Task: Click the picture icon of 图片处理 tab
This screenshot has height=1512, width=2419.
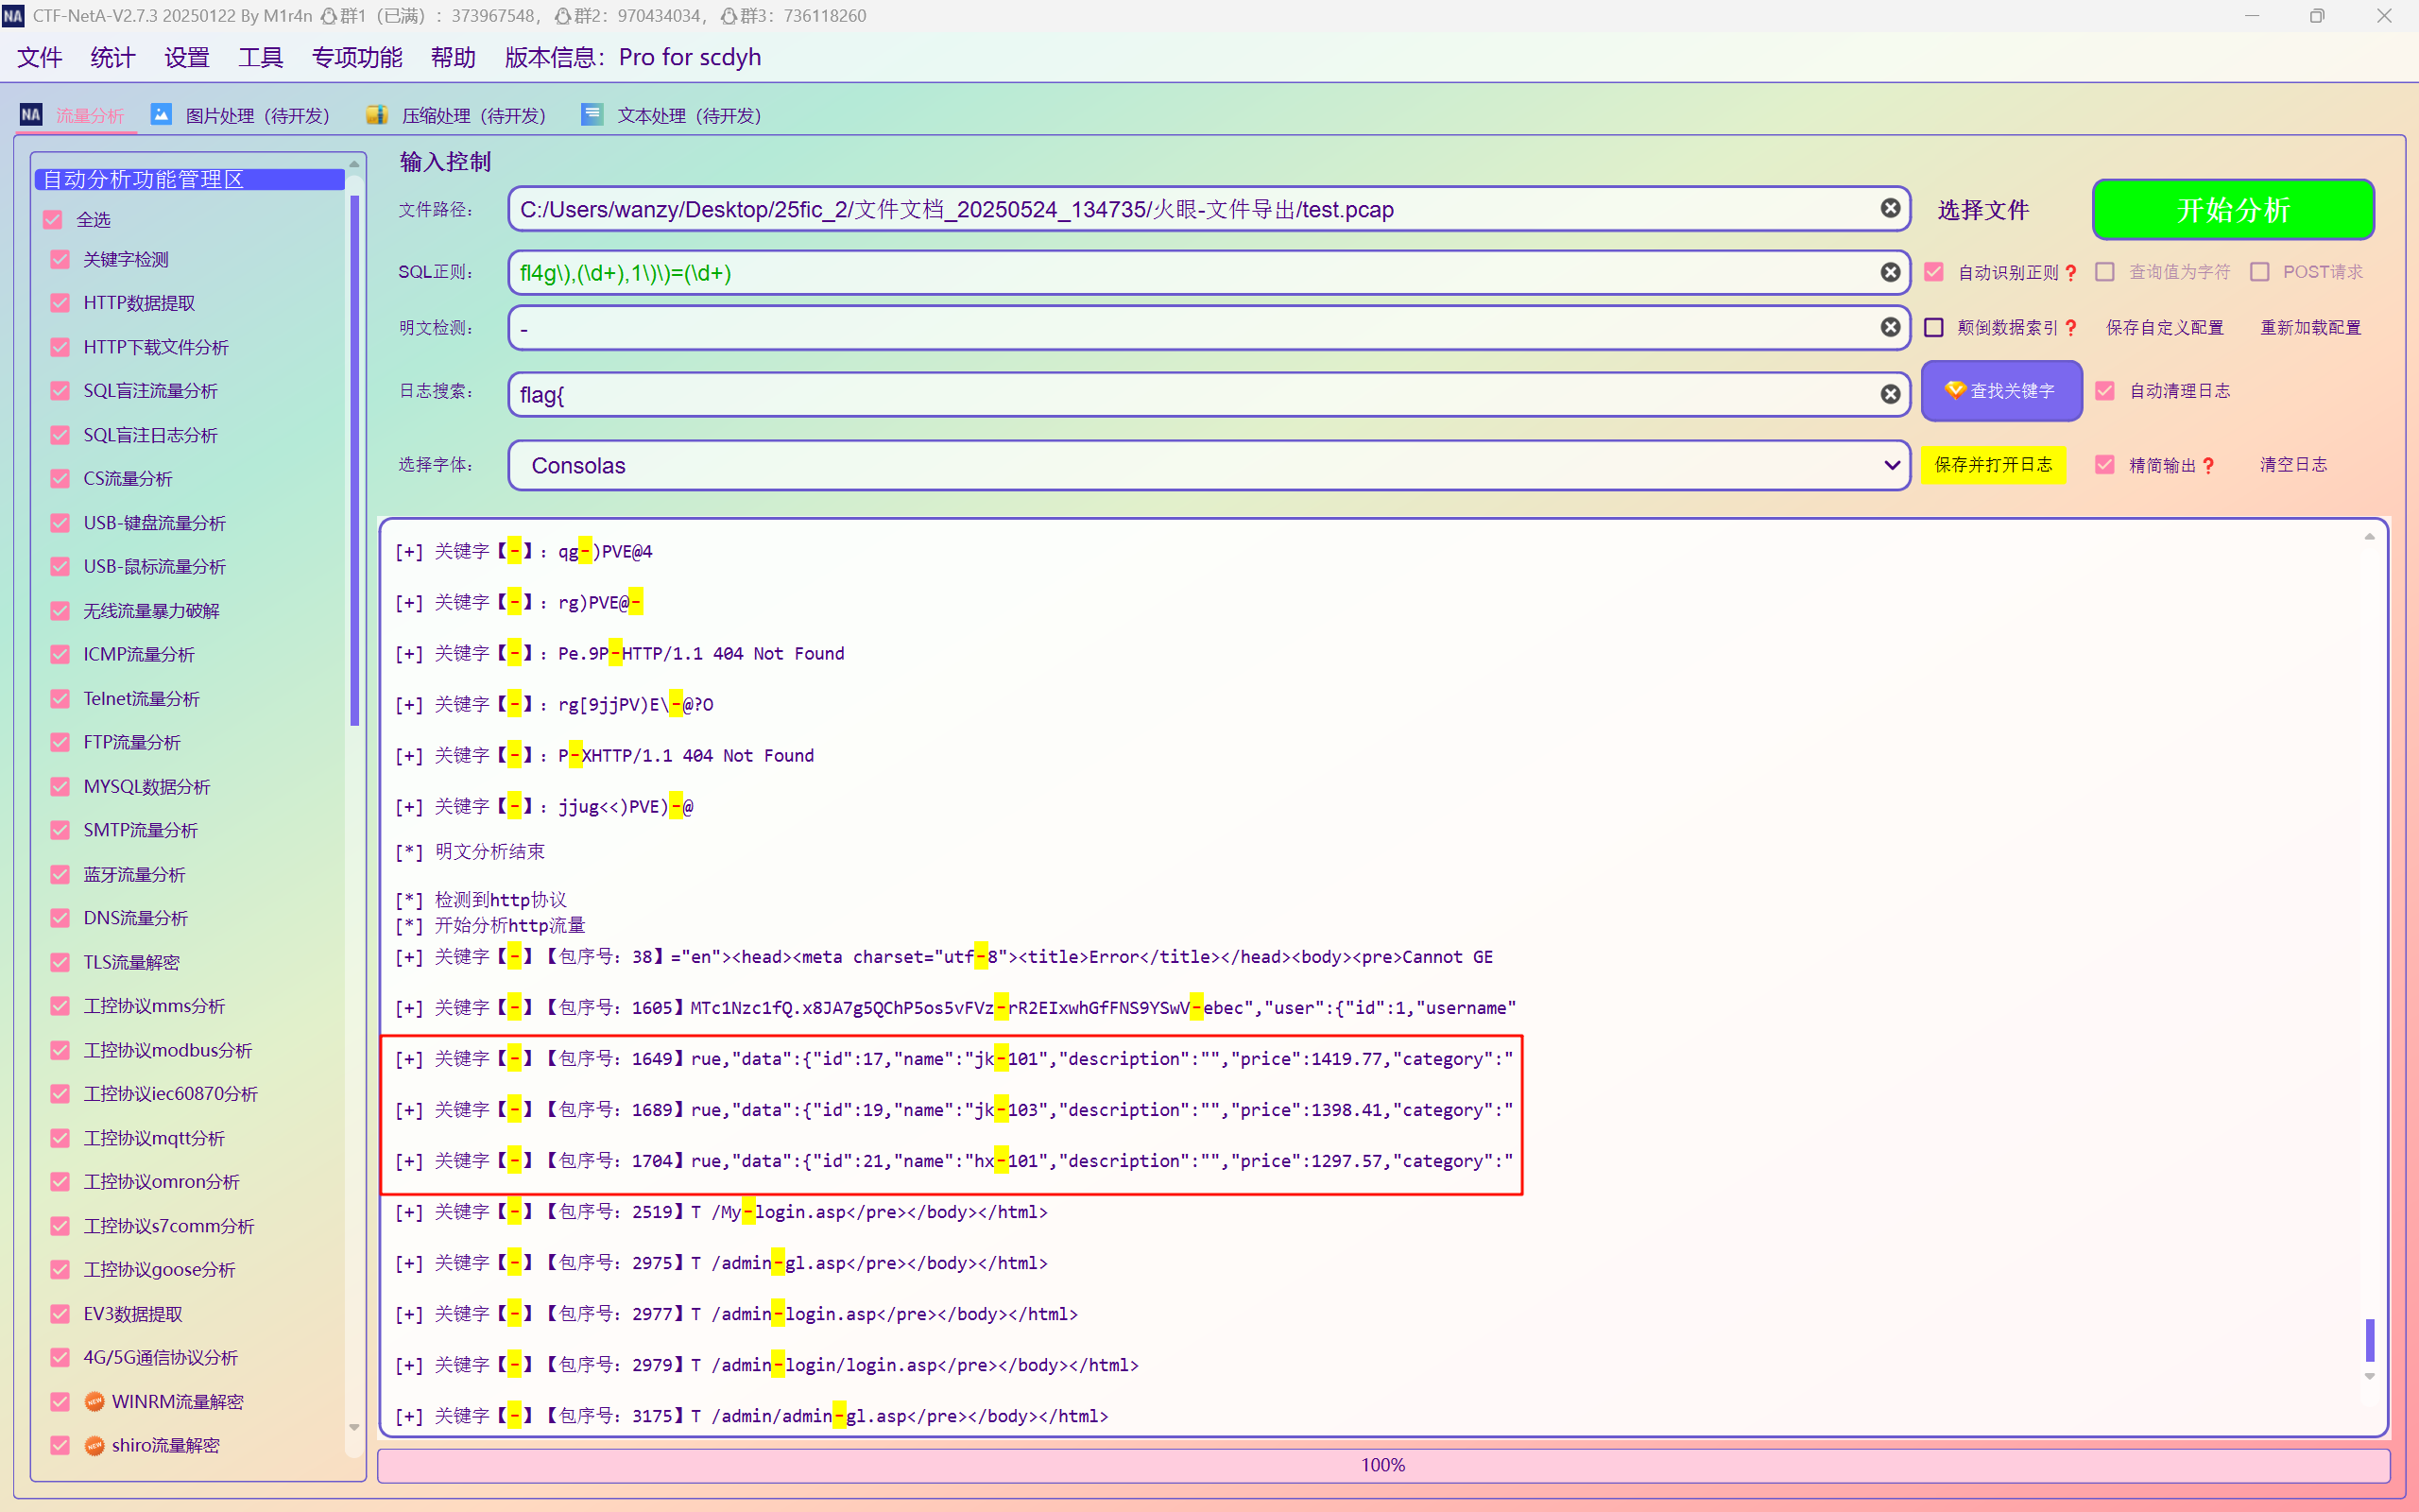Action: [161, 115]
